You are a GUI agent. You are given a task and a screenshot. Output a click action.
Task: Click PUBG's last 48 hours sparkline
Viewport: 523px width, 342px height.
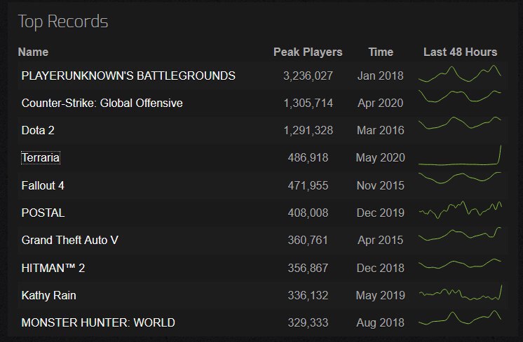pos(460,74)
